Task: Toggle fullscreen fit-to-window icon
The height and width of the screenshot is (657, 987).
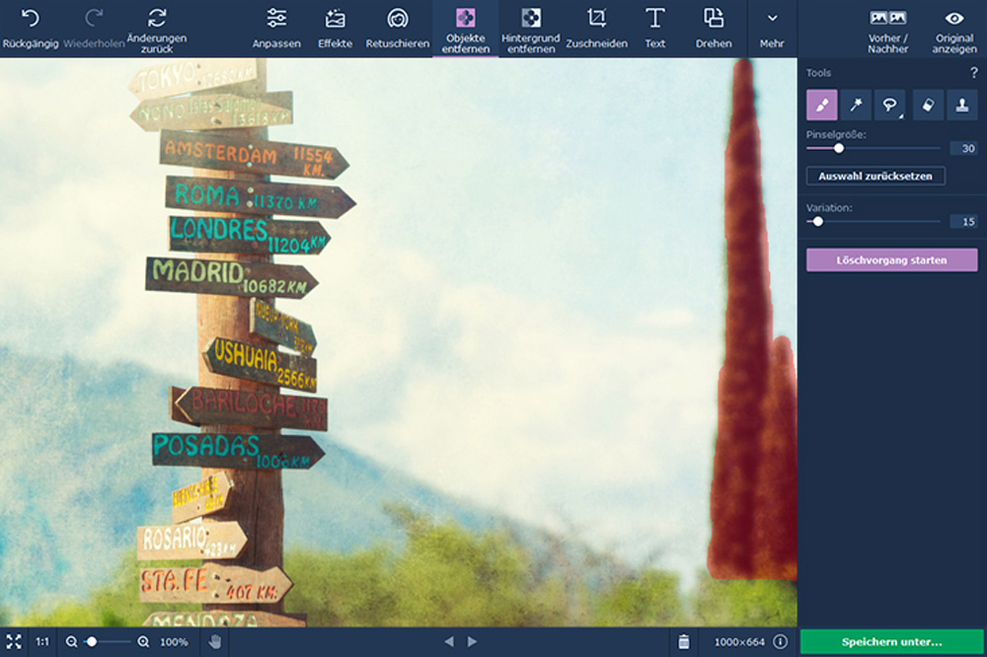Action: pyautogui.click(x=14, y=642)
